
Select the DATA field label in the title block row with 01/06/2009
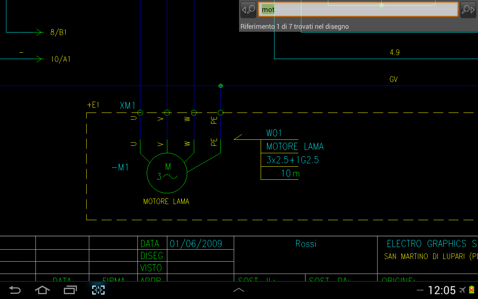click(150, 244)
